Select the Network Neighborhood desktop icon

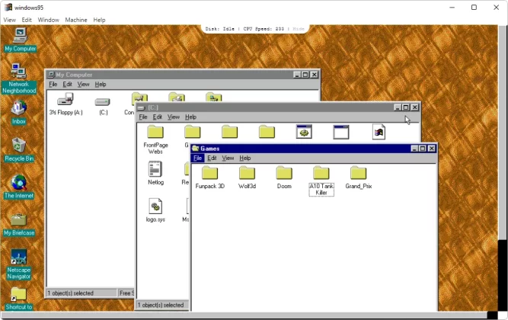click(x=19, y=78)
